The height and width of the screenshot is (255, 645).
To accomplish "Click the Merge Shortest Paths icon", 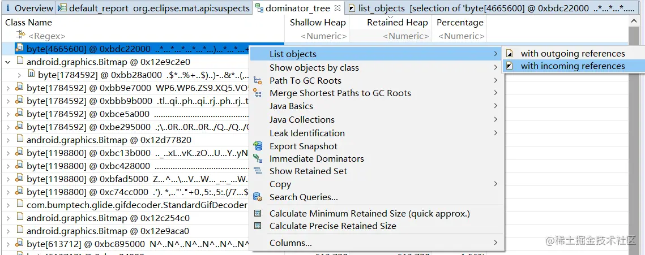I will click(x=258, y=93).
